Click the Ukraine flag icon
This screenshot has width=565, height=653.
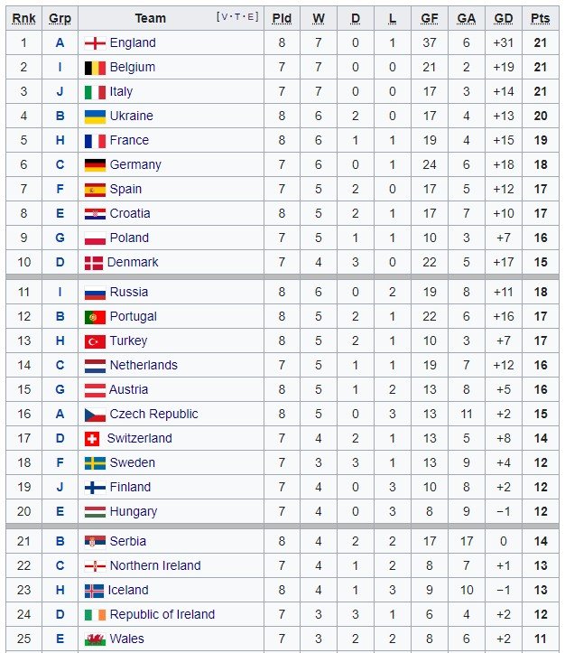point(95,116)
